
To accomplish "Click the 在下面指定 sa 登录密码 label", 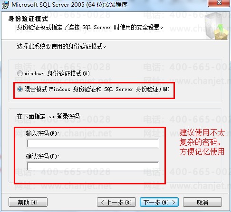I will 49,116.
